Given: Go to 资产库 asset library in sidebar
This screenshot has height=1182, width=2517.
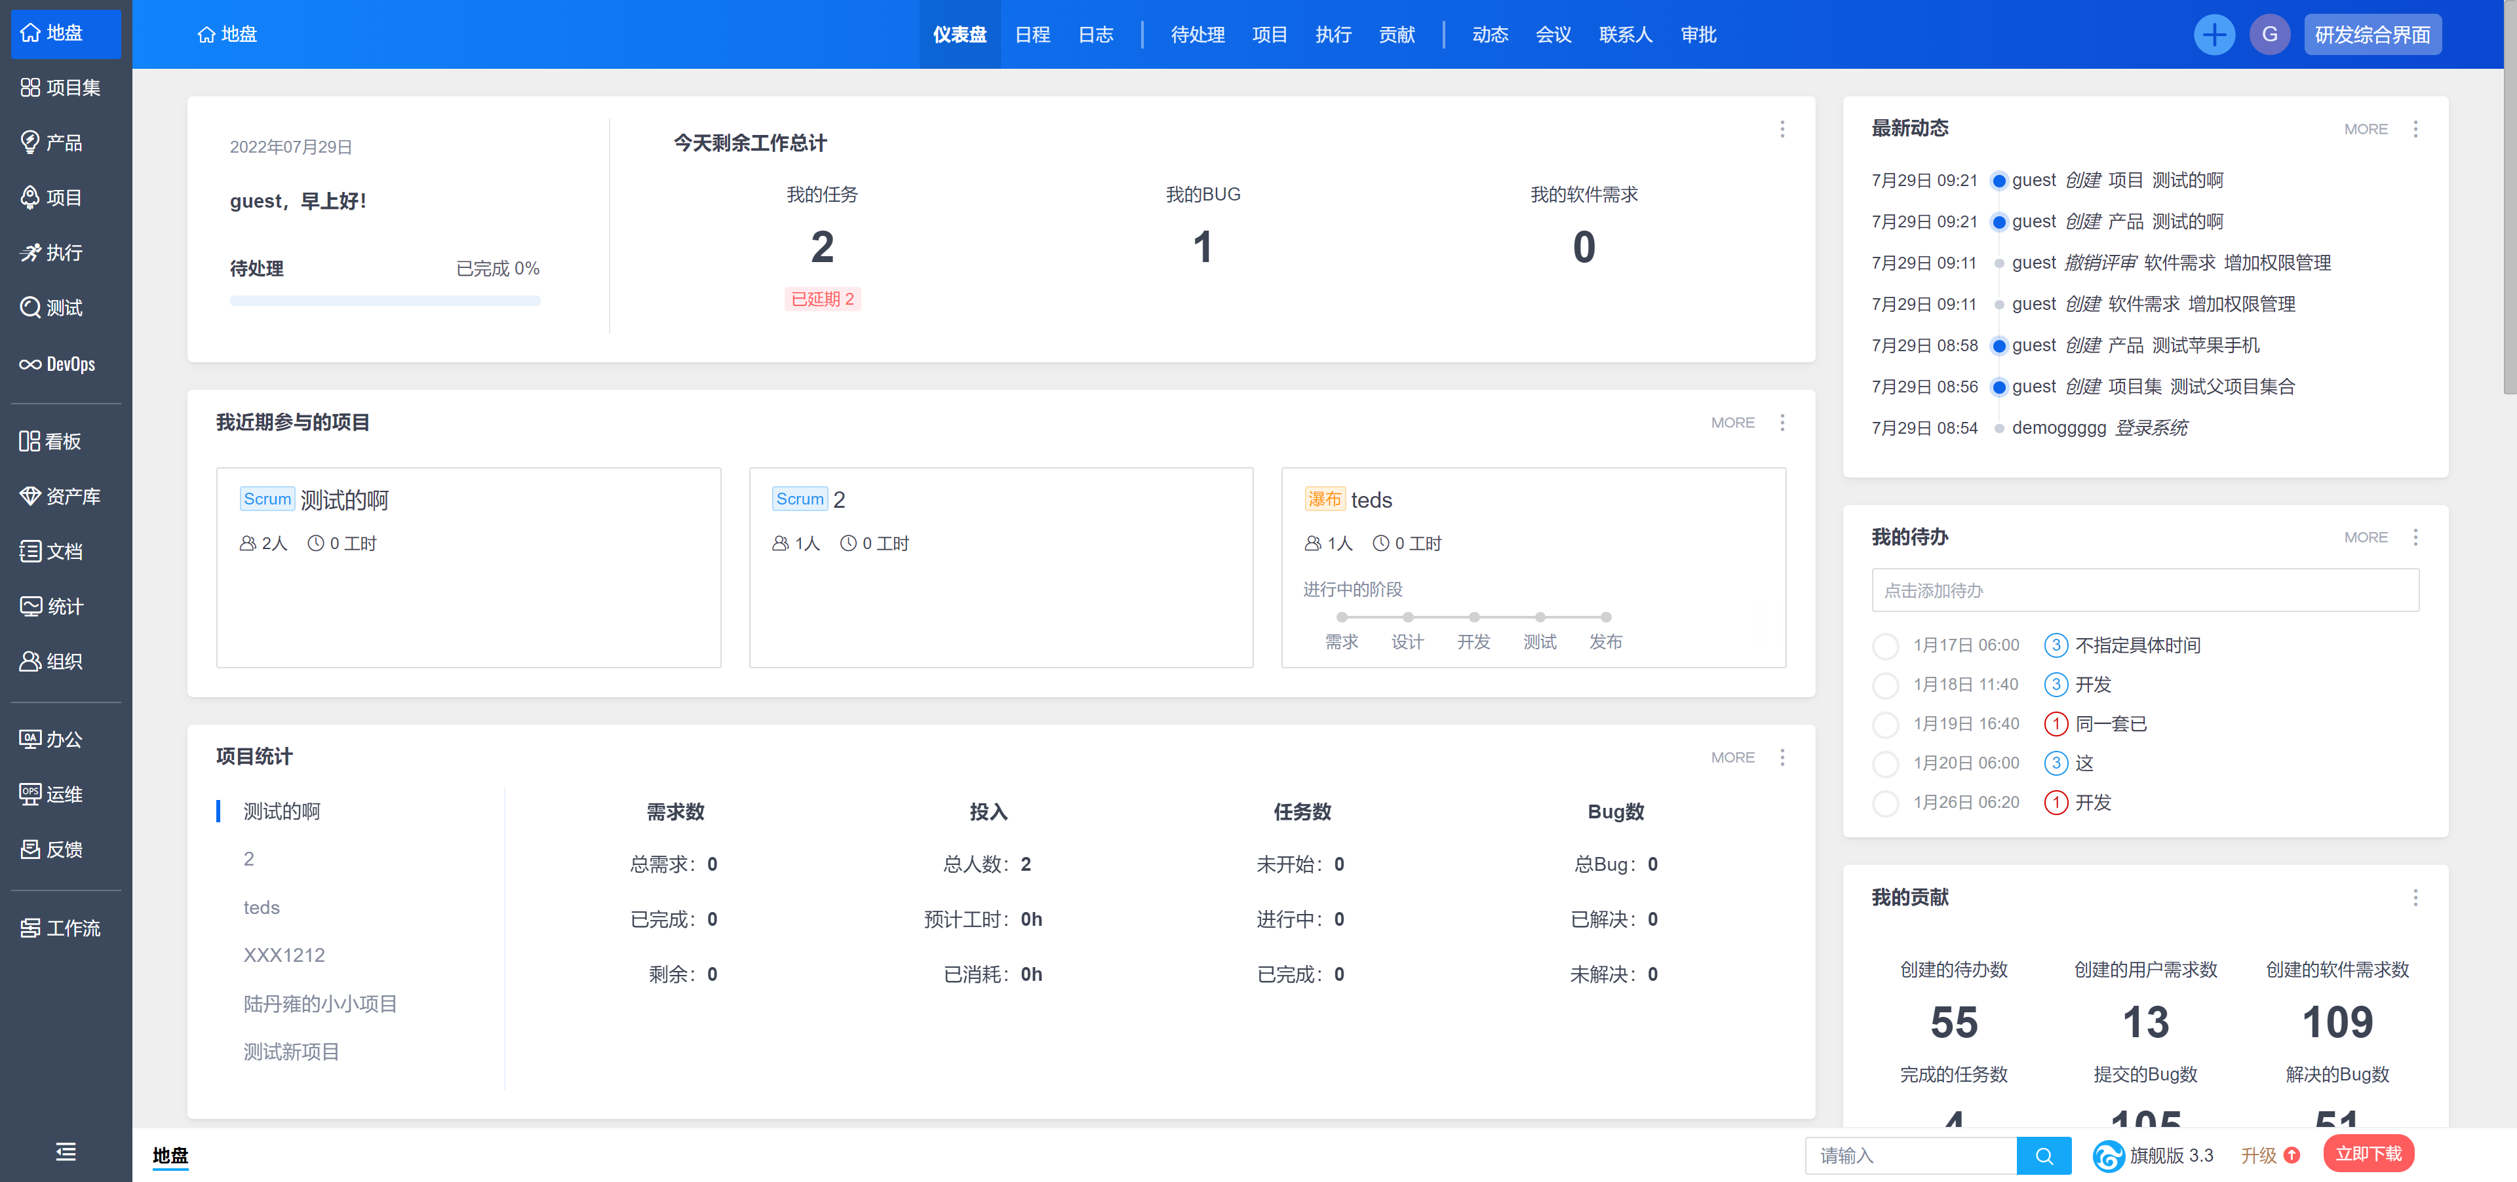Looking at the screenshot, I should click(x=60, y=496).
